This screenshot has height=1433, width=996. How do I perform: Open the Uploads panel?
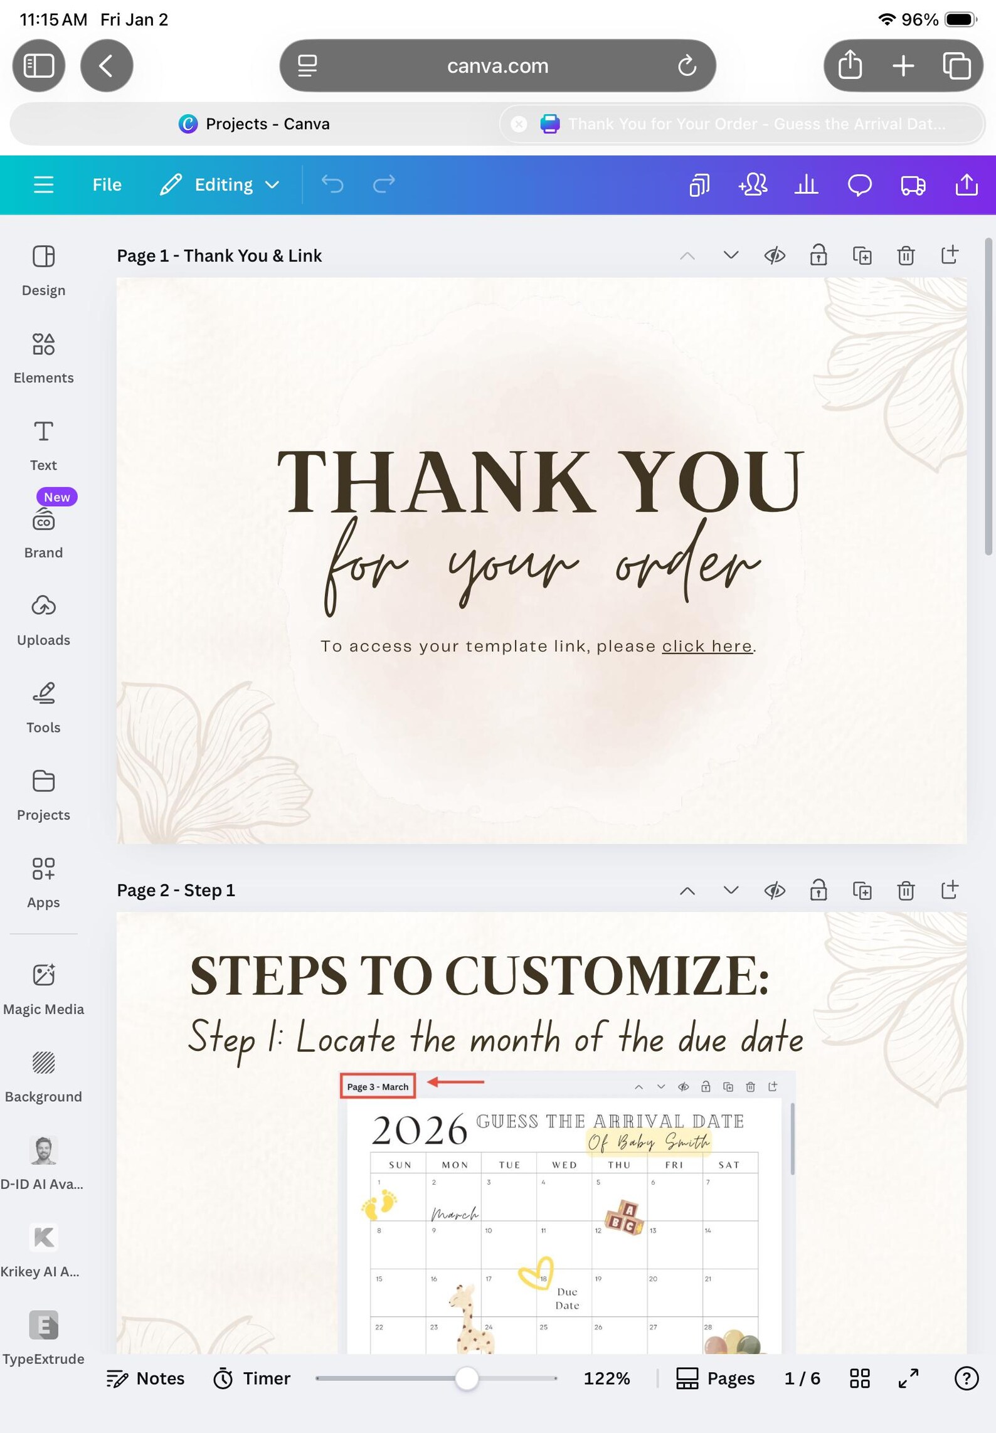[43, 620]
